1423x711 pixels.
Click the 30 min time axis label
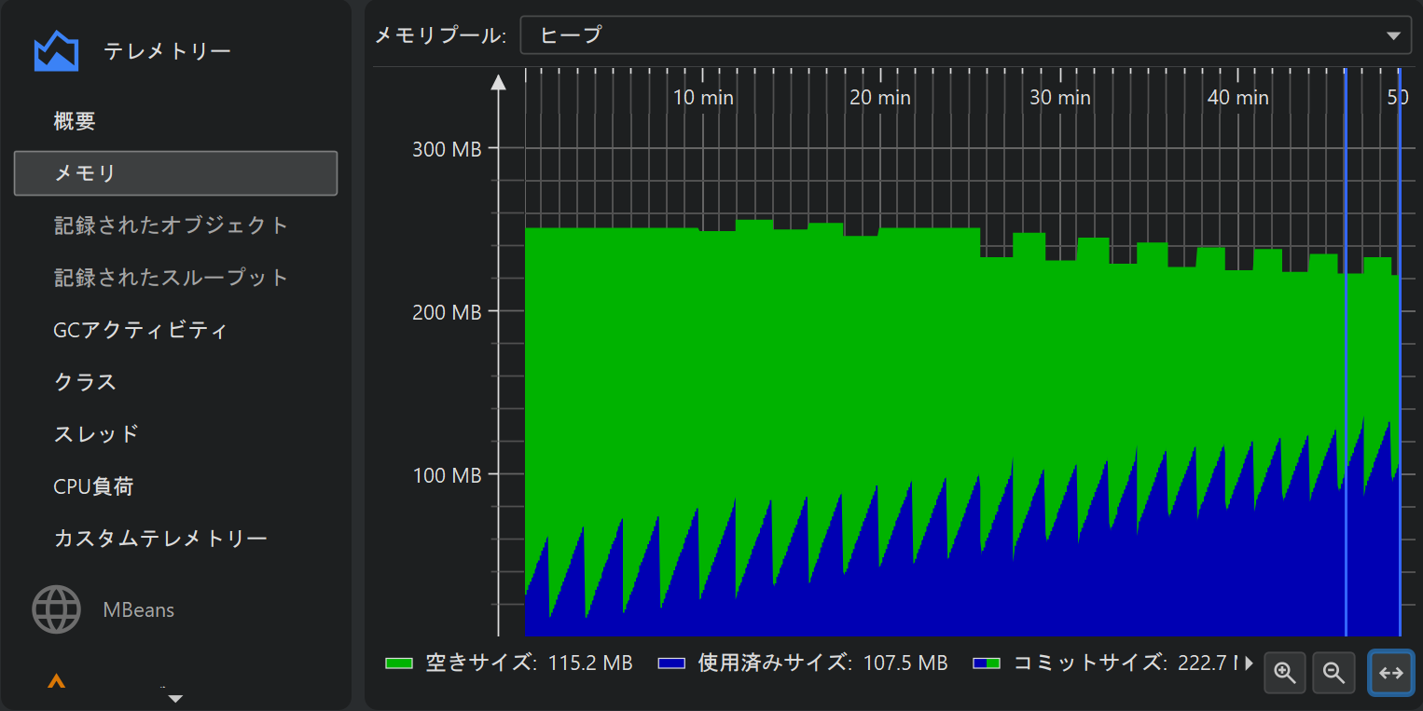(x=1060, y=97)
